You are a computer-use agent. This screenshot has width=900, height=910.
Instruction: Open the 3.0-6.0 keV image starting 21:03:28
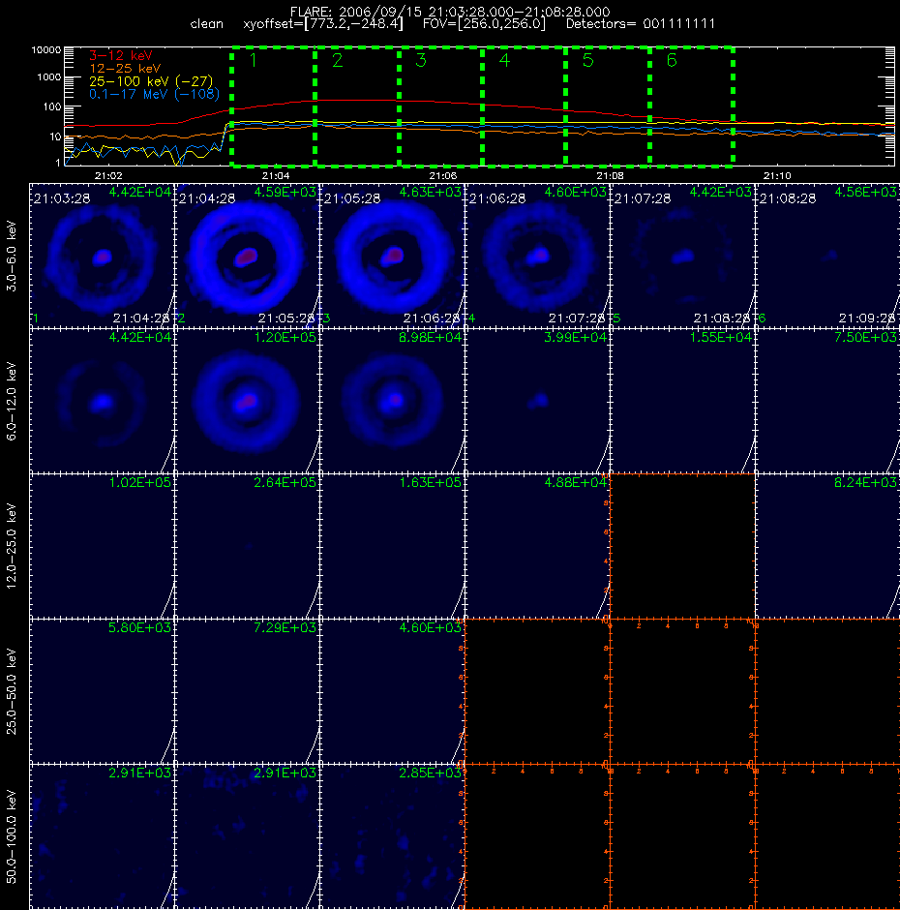pyautogui.click(x=102, y=256)
